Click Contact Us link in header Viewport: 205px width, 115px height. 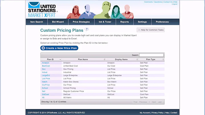pyautogui.click(x=168, y=2)
